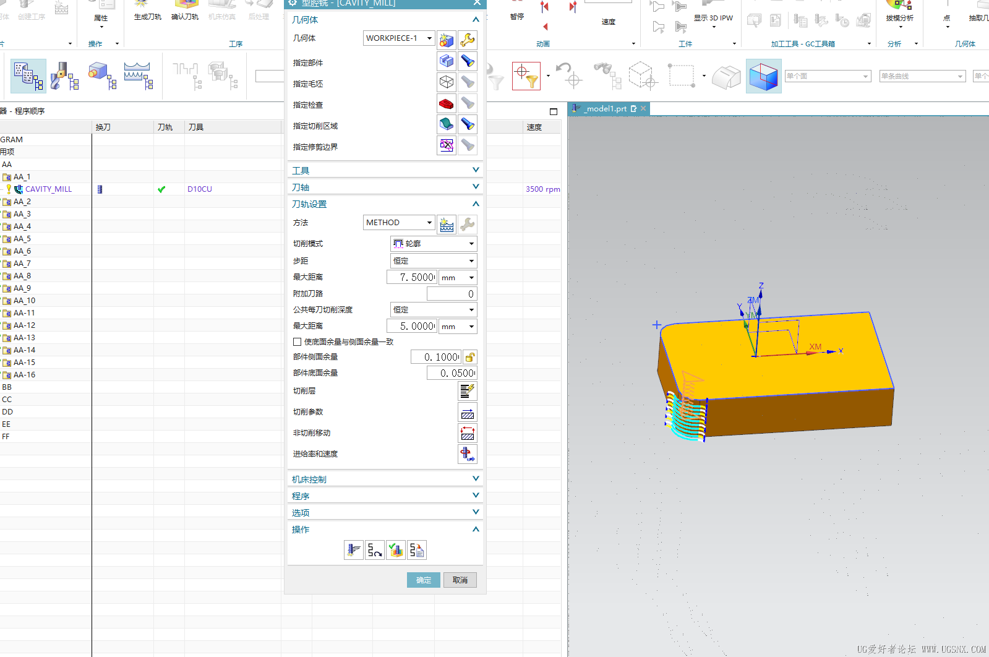Expand the 选项 section
Image resolution: width=989 pixels, height=657 pixels.
click(x=385, y=512)
